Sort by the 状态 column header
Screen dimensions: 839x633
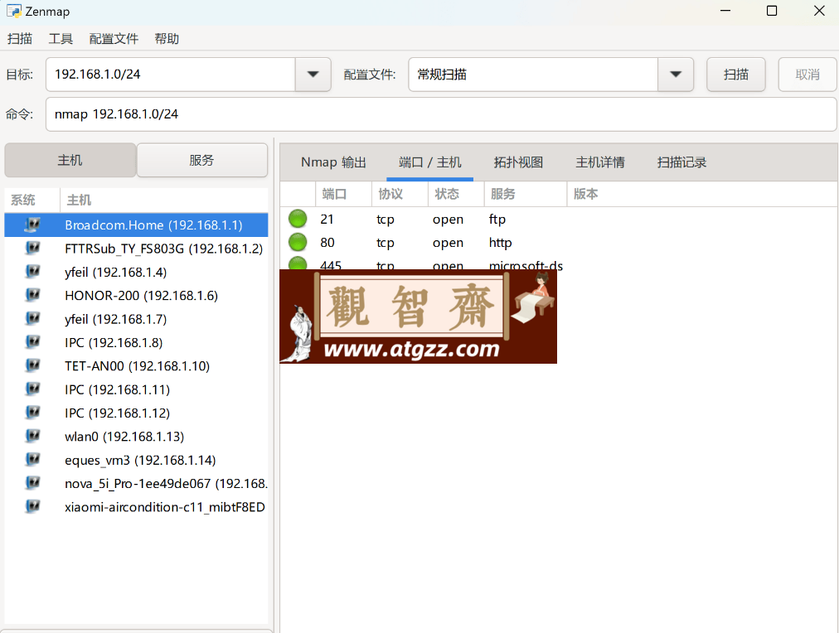(456, 194)
